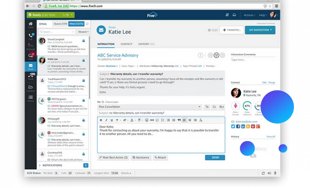The height and width of the screenshot is (188, 310).
Task: Toggle lock on David Campbell email
Action: pos(84,41)
